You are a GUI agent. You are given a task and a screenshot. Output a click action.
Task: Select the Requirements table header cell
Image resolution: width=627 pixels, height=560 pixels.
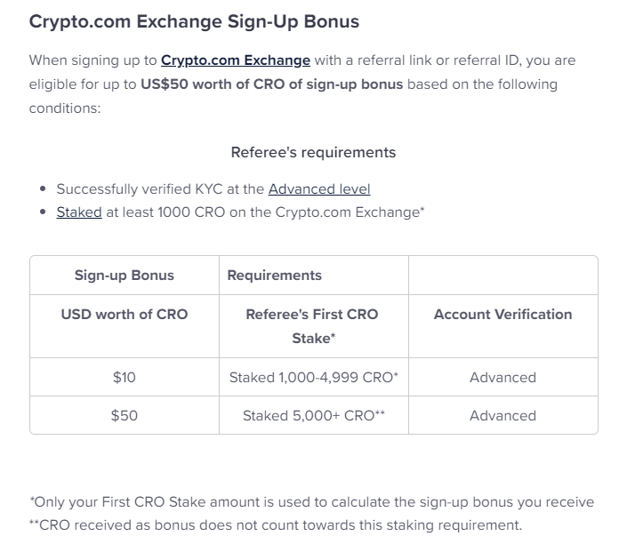click(275, 276)
